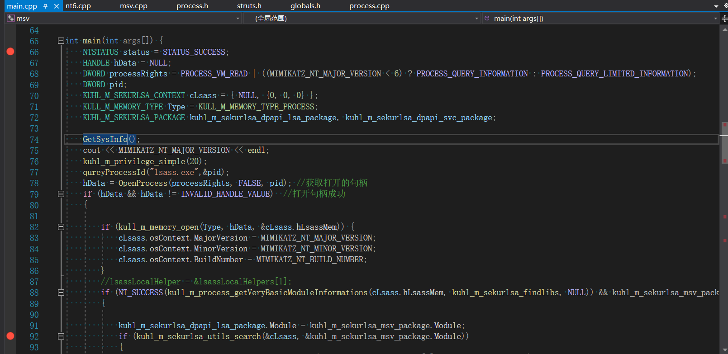Click KUHL_M_SEKURLSA_CONTEXT type on line 70

coord(134,95)
